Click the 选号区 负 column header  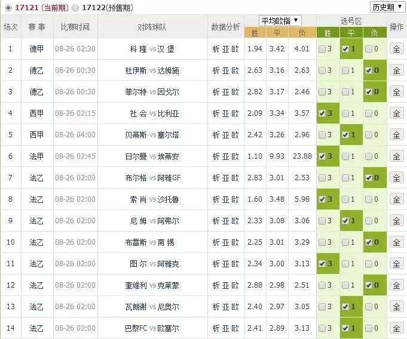coord(375,33)
